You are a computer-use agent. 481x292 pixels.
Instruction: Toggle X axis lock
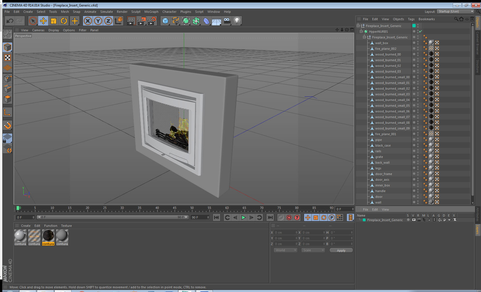(x=88, y=21)
